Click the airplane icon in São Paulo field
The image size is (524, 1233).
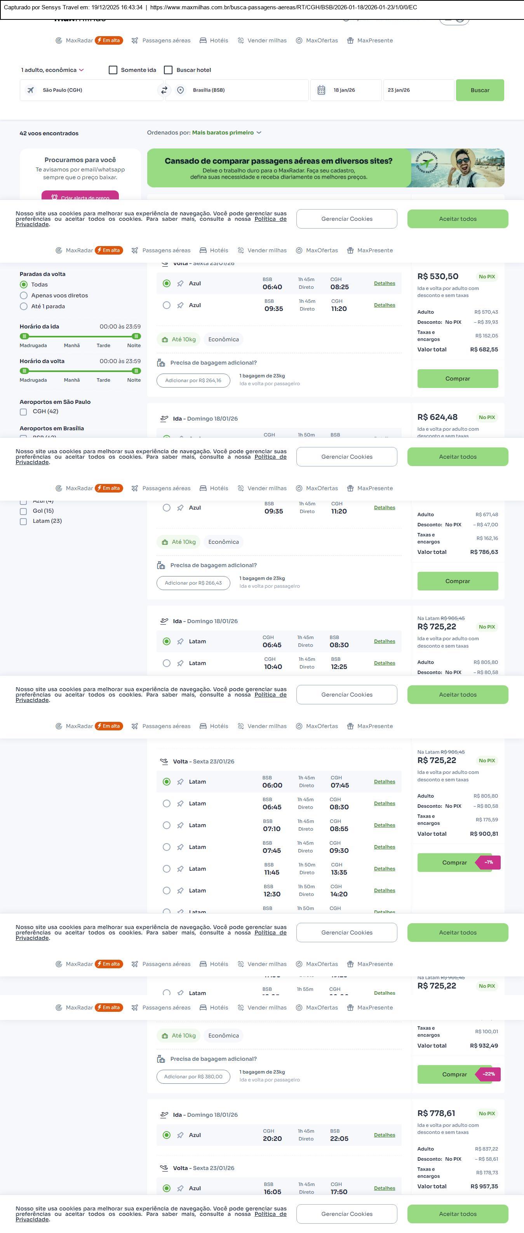coord(31,90)
